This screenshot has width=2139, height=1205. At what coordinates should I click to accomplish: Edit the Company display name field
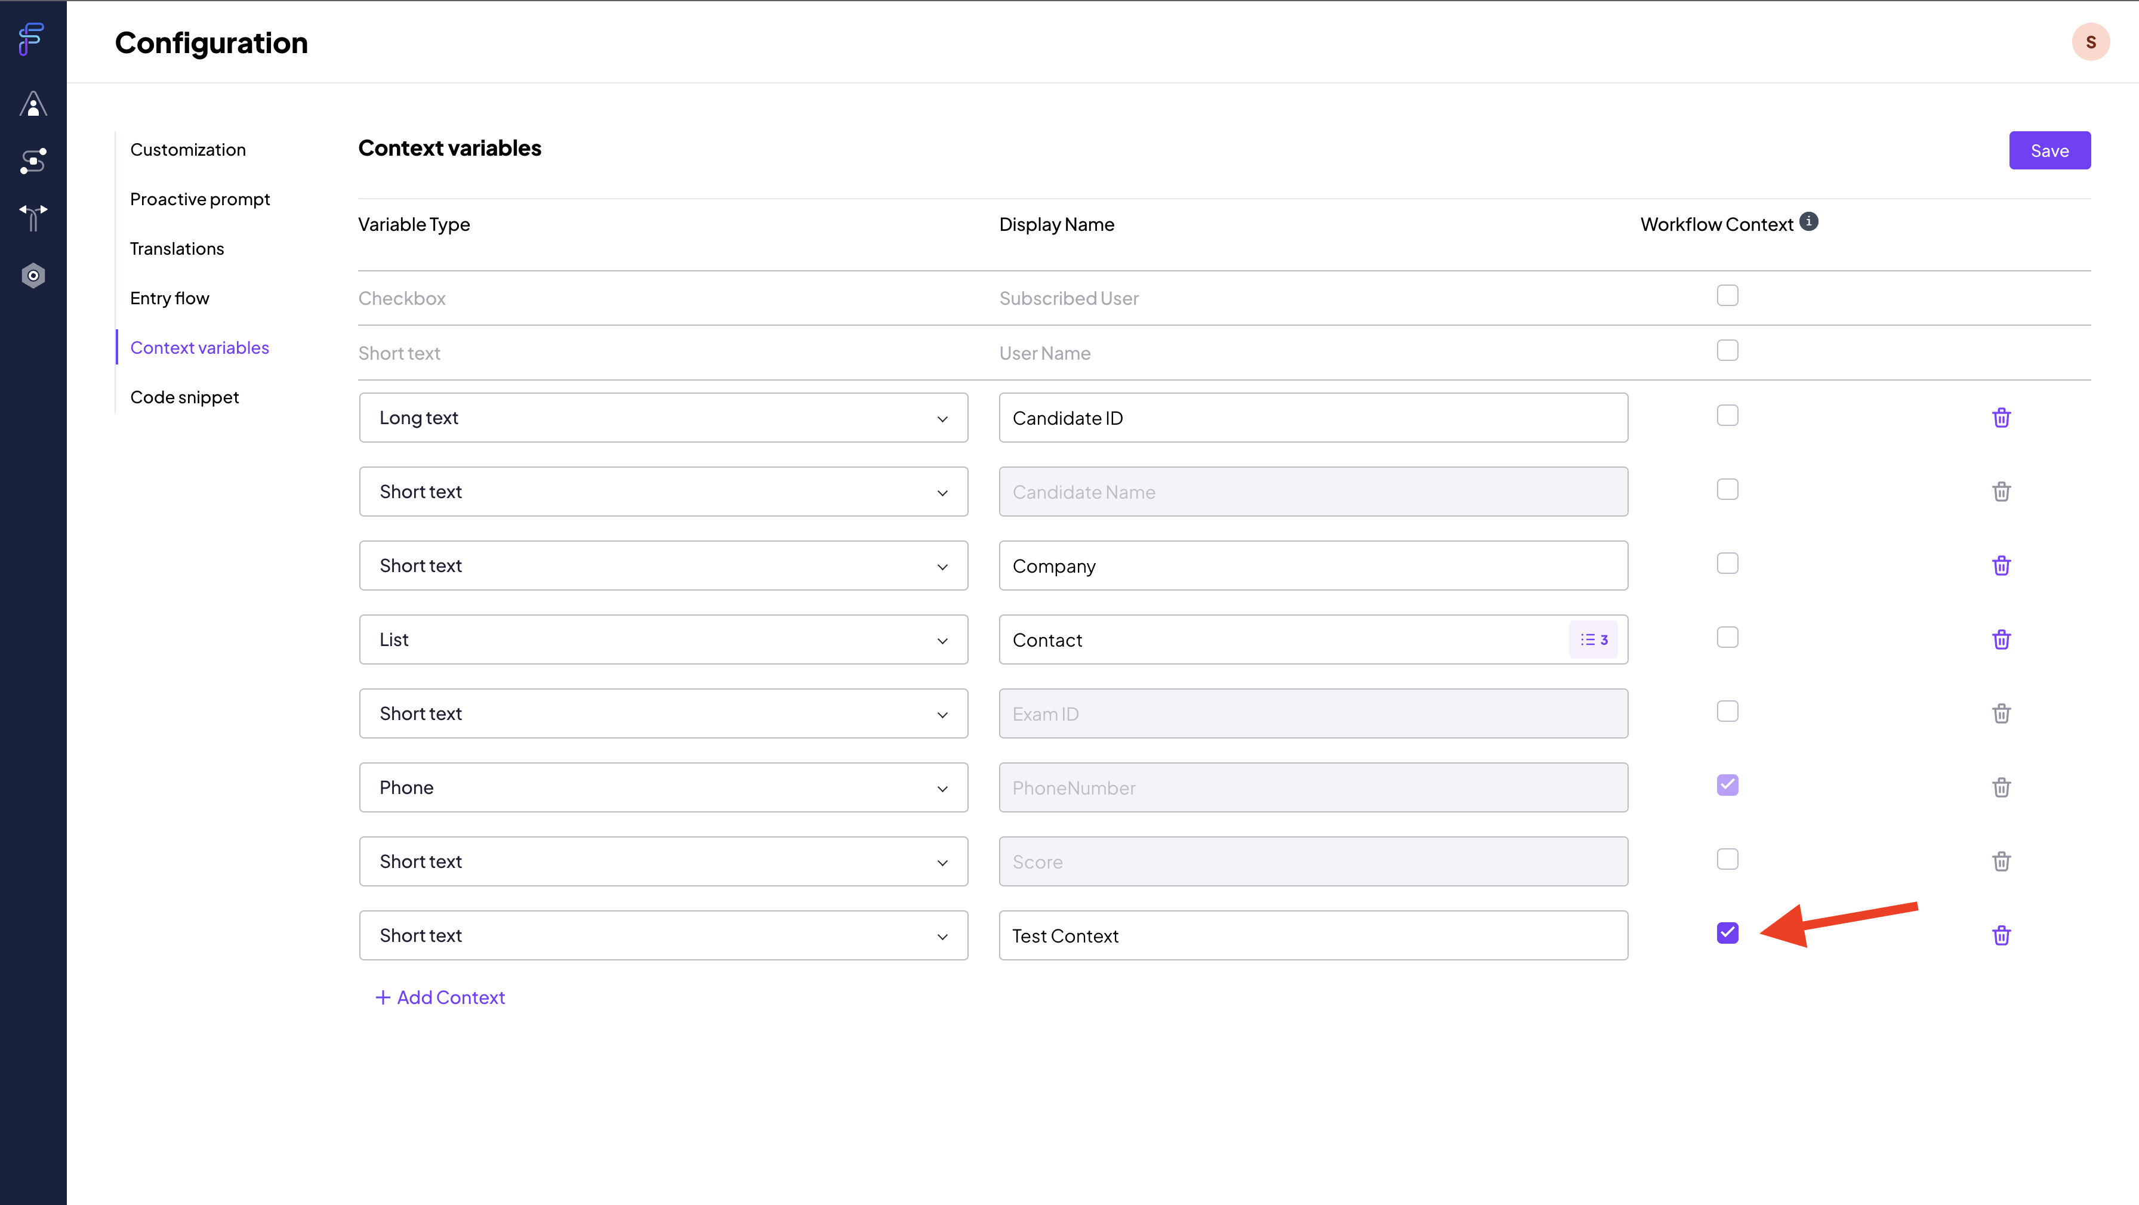tap(1313, 565)
